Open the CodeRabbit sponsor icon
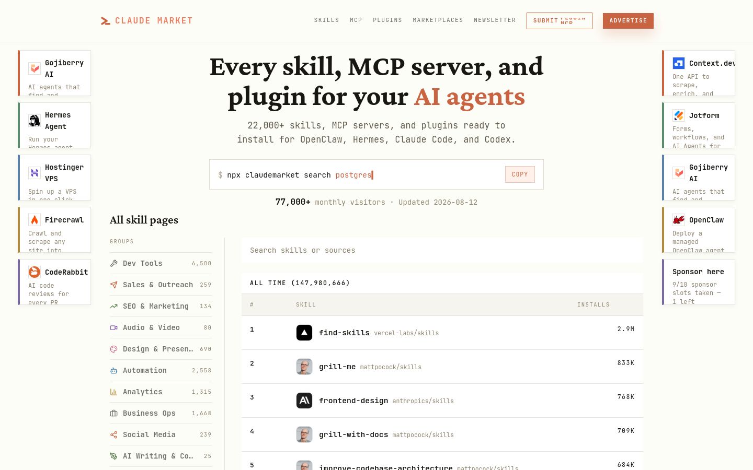 (35, 272)
